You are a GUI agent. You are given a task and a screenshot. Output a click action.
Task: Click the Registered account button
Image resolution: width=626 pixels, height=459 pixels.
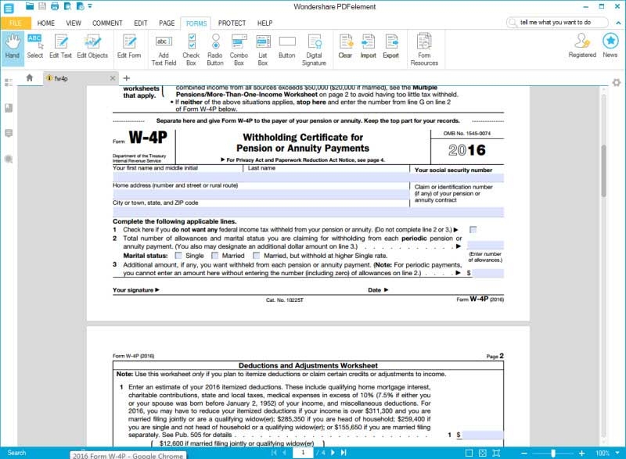pyautogui.click(x=582, y=45)
